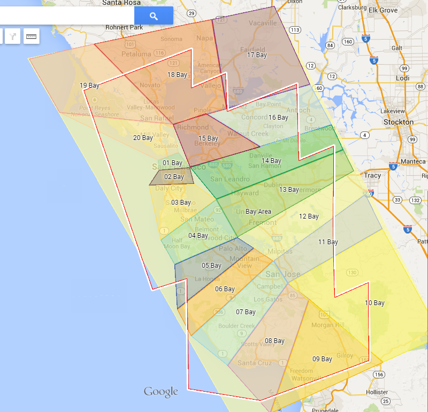
Task: Select the 17 Bay polygon label
Action: pos(257,55)
